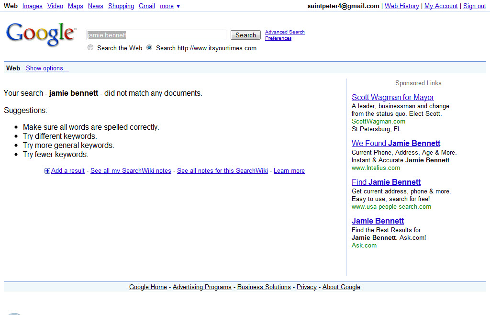
Task: Open Advanced Search link
Action: 285,32
